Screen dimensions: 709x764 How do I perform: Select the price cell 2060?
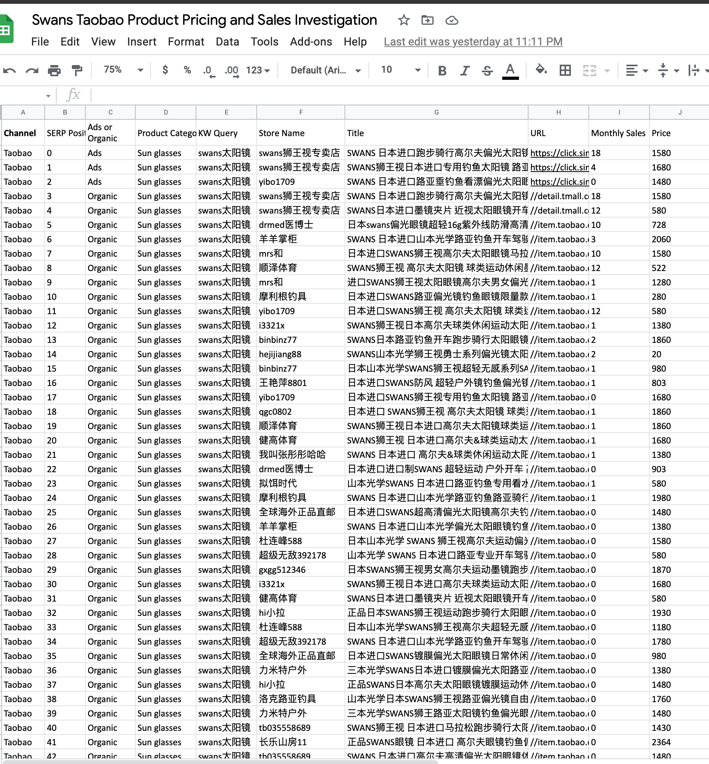click(x=679, y=239)
